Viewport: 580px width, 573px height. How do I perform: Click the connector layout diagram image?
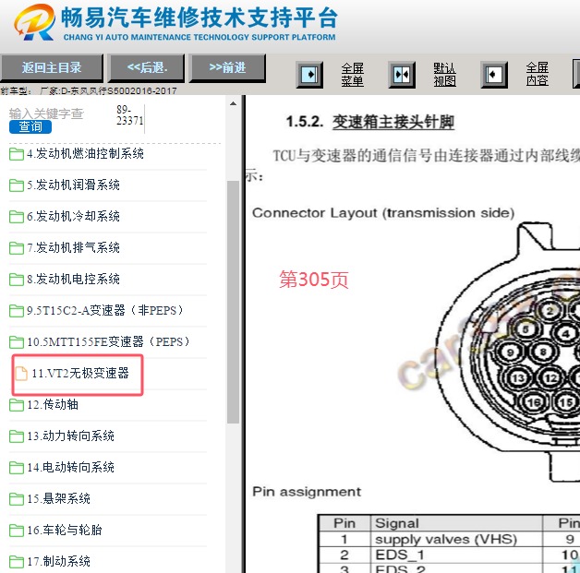(507, 352)
